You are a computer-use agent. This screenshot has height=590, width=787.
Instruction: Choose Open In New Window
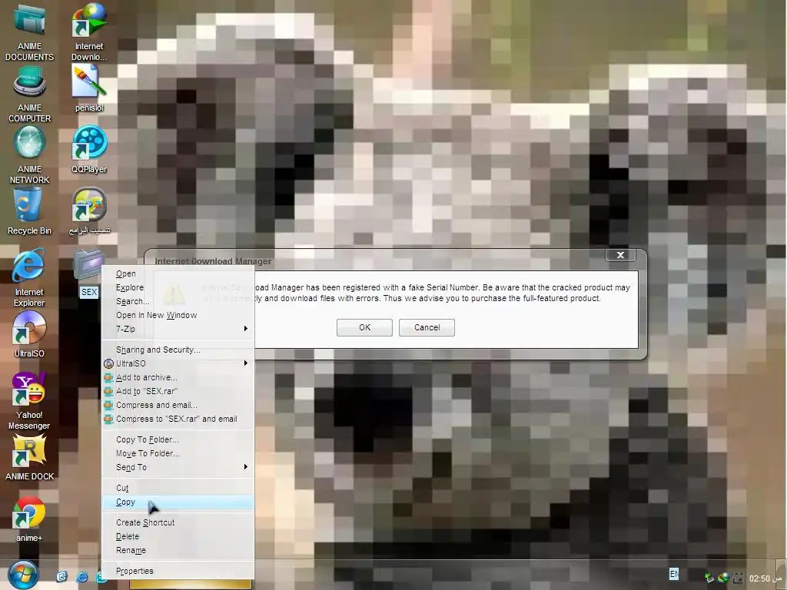pos(178,315)
